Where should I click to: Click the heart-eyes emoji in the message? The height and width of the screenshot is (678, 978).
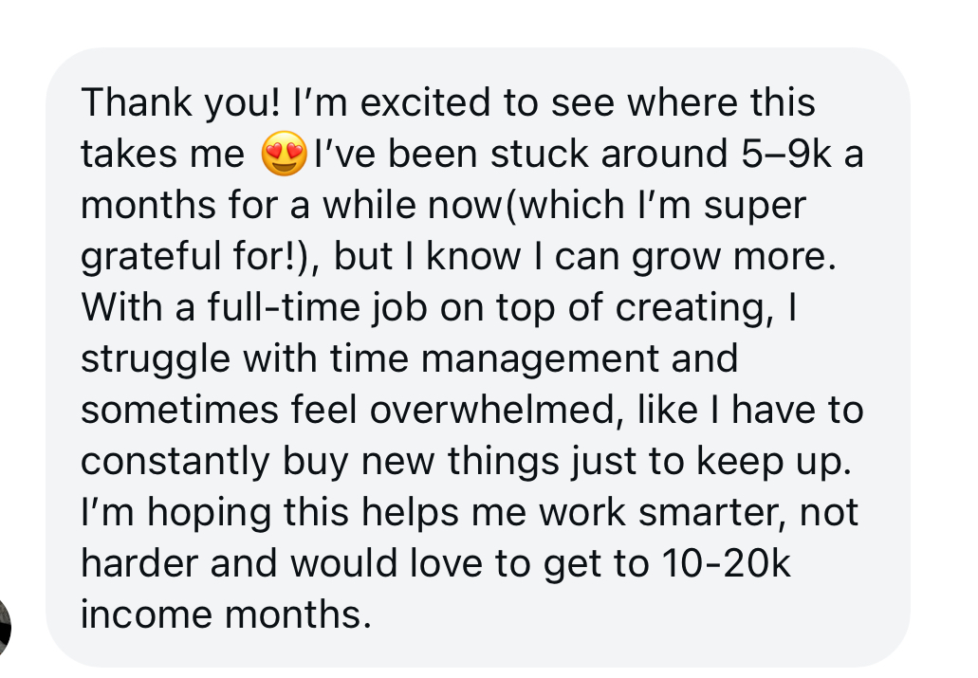[284, 155]
